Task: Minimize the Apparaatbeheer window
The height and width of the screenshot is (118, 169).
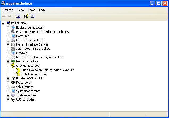Action: tap(153, 3)
